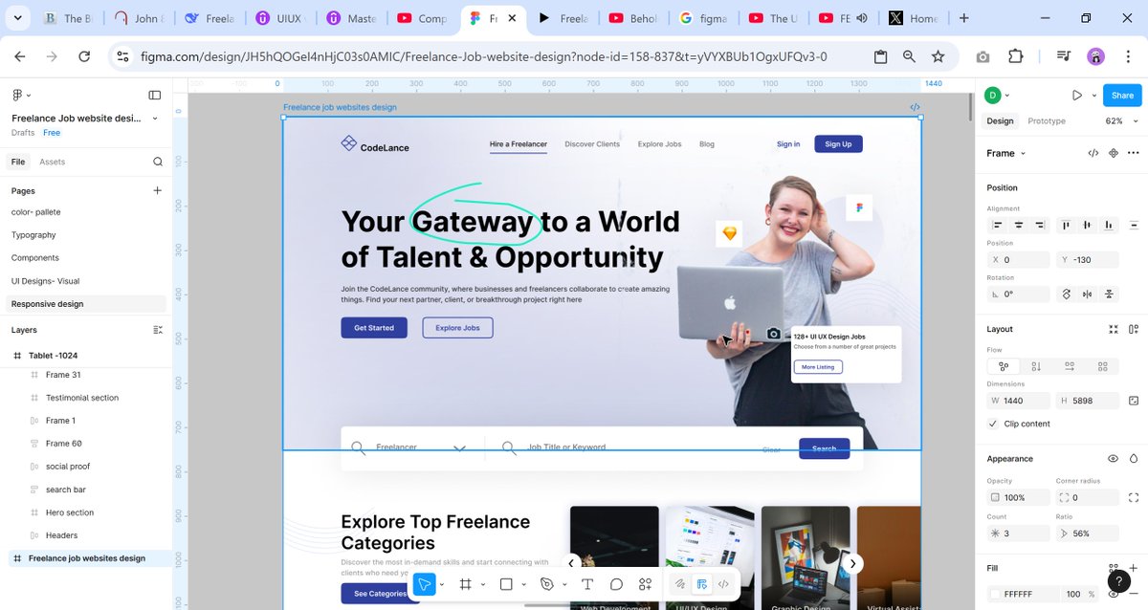
Task: Open Pen tool options chevron
Action: pyautogui.click(x=564, y=584)
